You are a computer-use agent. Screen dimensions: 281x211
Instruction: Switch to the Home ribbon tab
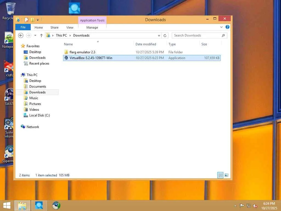tap(39, 27)
